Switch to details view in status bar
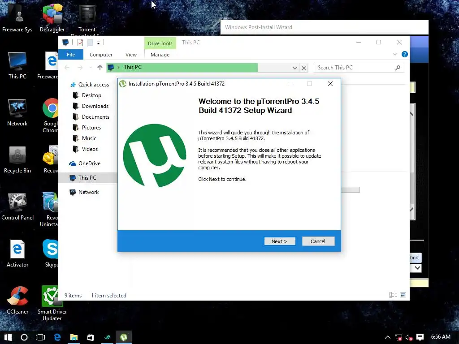 coord(393,295)
